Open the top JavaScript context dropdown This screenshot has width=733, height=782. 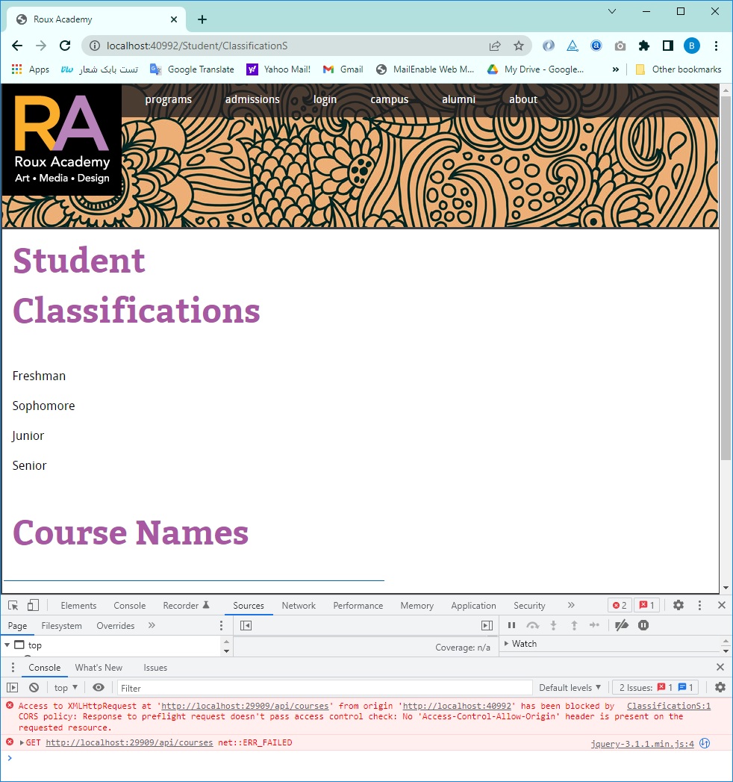point(66,687)
